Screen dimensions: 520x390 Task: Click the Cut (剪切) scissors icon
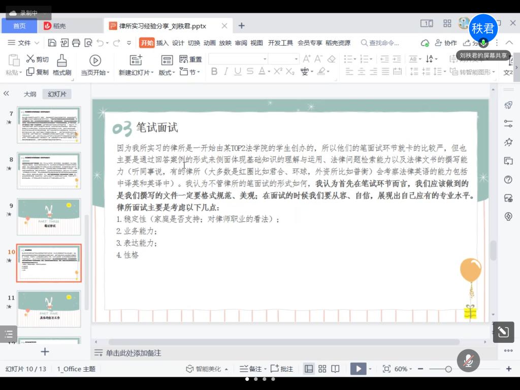click(30, 59)
